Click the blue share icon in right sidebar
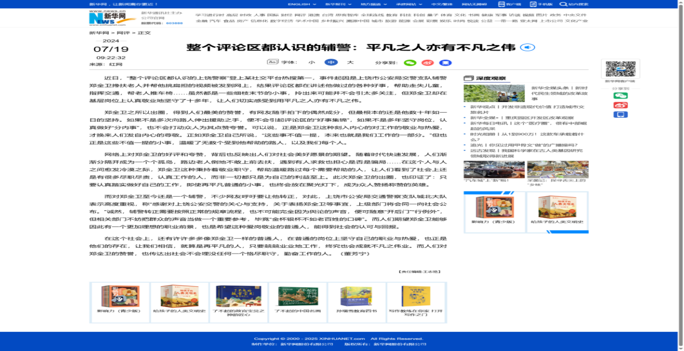Image resolution: width=684 pixels, height=351 pixels. tap(620, 115)
